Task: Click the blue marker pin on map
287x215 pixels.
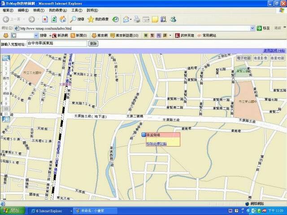Action: 144,134
